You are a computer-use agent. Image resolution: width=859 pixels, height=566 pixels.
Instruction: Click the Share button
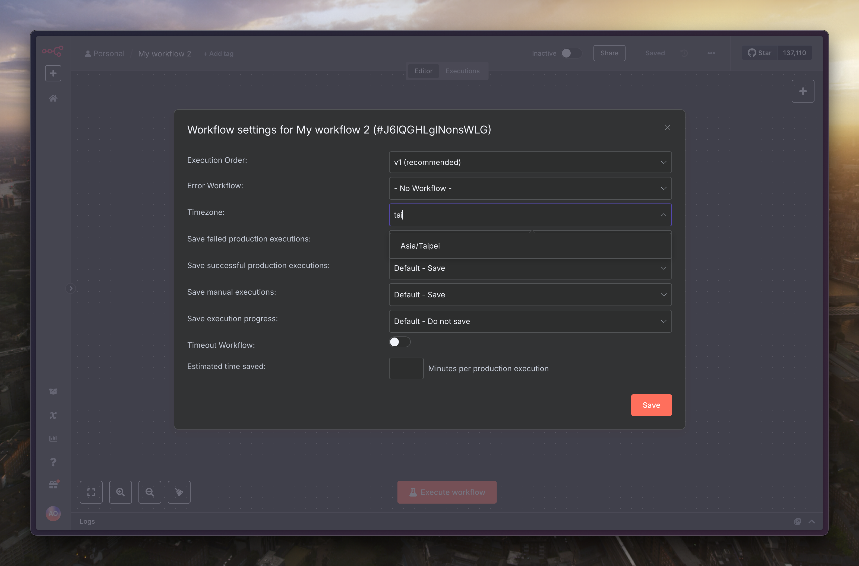pyautogui.click(x=609, y=53)
